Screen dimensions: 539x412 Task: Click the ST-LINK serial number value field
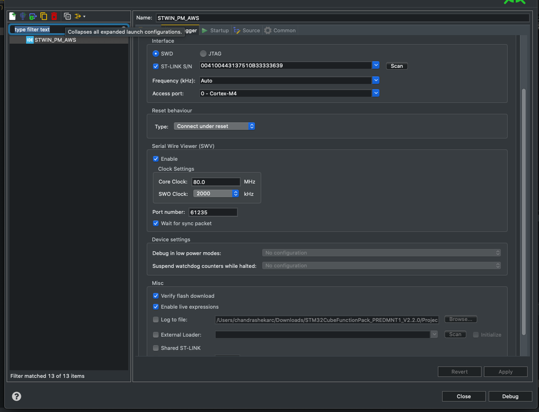[x=285, y=65]
